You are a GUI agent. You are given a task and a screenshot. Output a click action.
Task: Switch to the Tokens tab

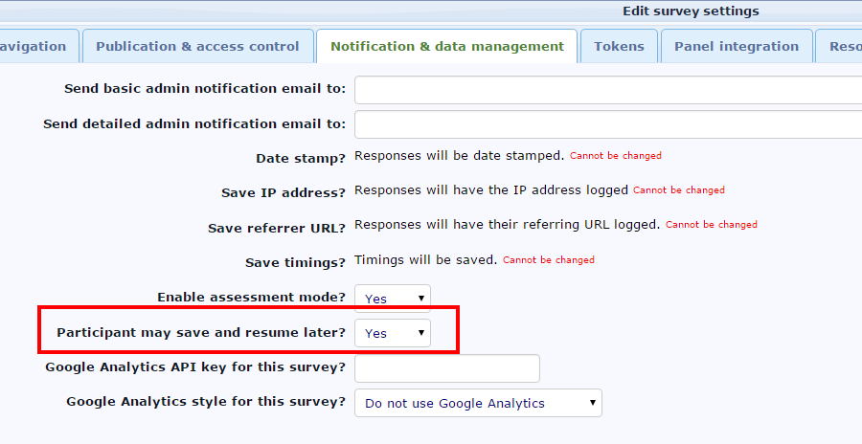click(619, 46)
